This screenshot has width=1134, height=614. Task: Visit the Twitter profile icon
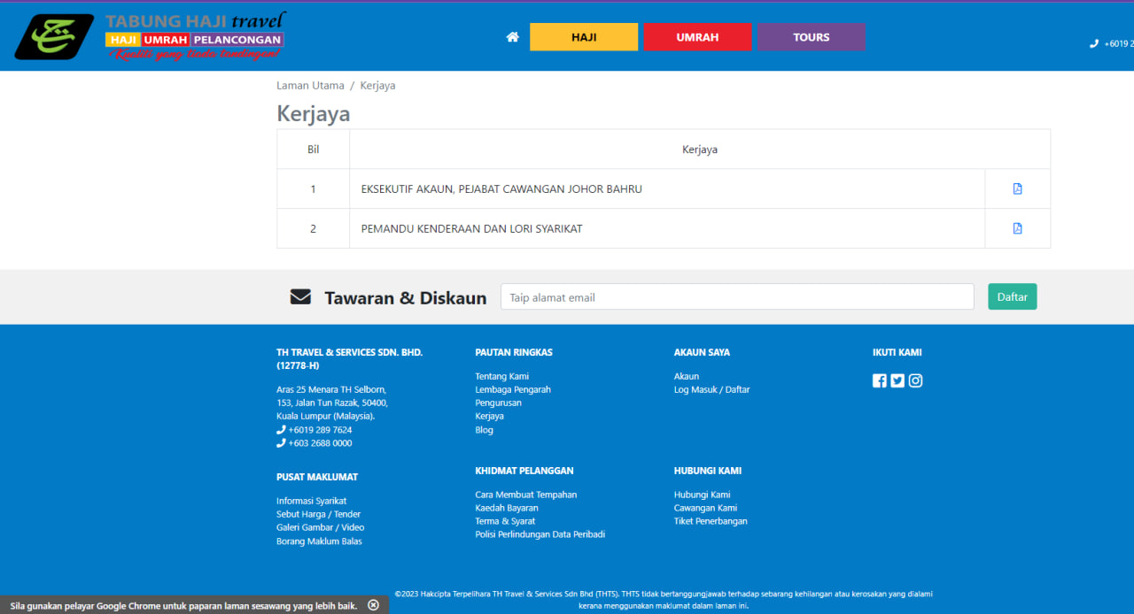(897, 380)
